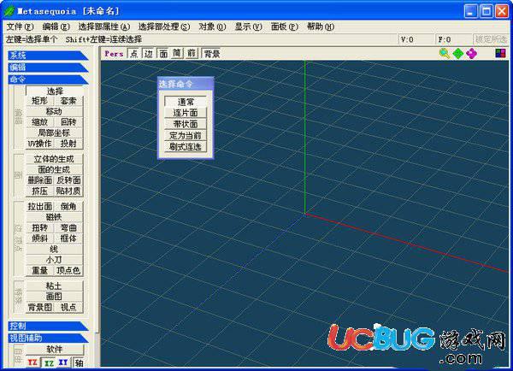The width and height of the screenshot is (513, 371).
Task: Toggle the XY plane button
Action: pos(63,362)
